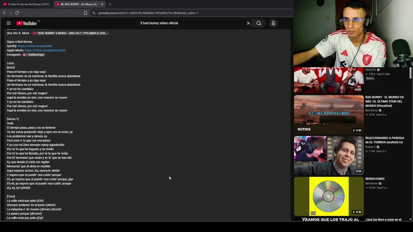Bookmark this page from the address bar
413x232 pixels.
[85, 13]
